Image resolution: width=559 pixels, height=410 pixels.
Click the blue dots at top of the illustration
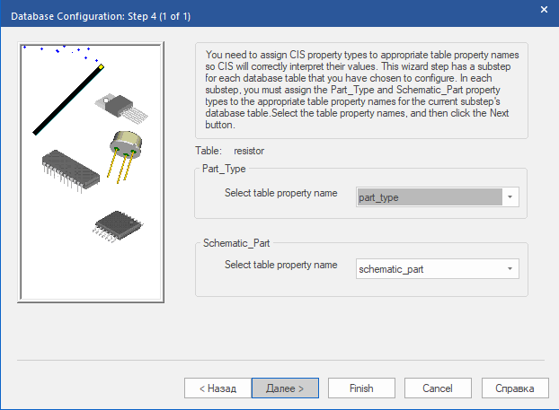click(58, 48)
